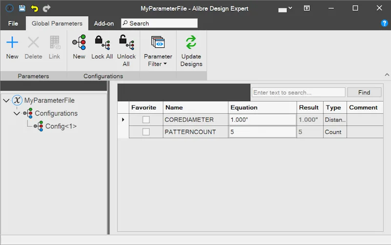Image resolution: width=391 pixels, height=245 pixels.
Task: Open the File menu
Action: click(x=13, y=23)
